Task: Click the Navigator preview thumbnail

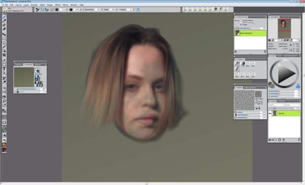Action: click(x=284, y=28)
